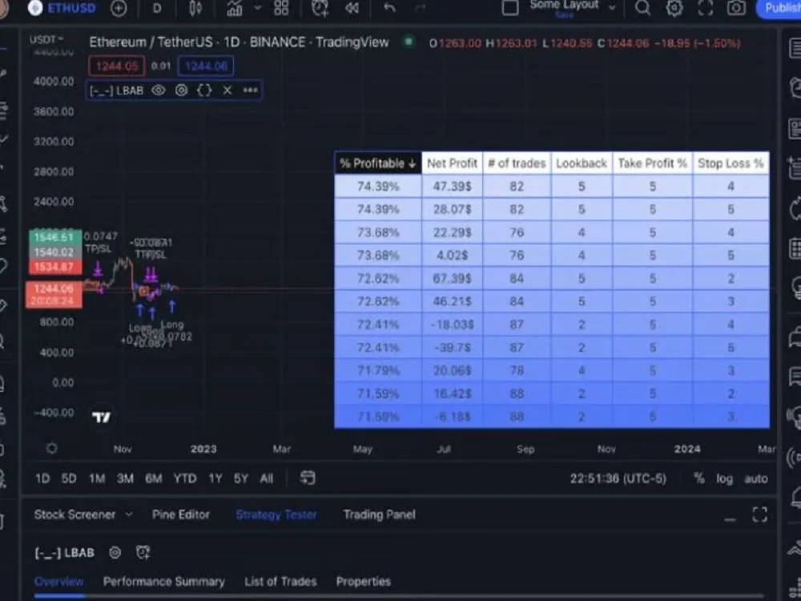Screen dimensions: 801x601
Task: Open chart settings gear
Action: point(674,8)
